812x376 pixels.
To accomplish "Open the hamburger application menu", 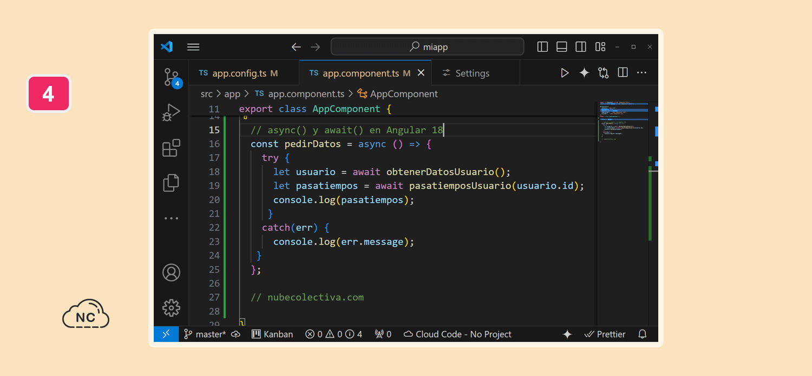I will coord(193,47).
